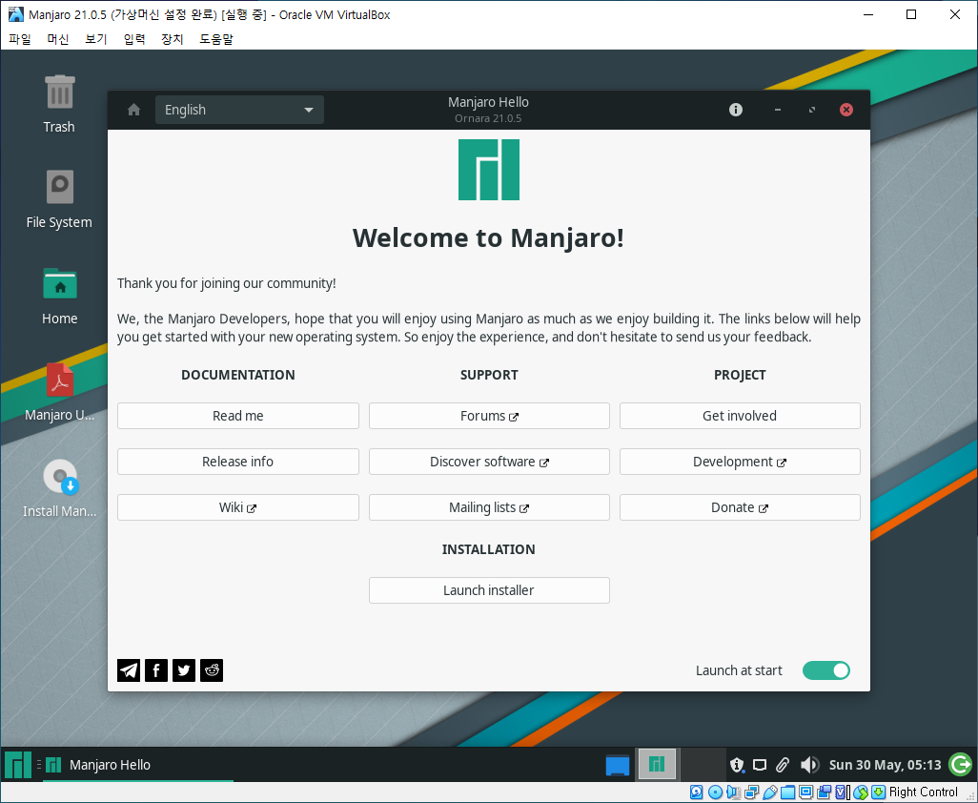Open the 도움말 menu in VirtualBox
This screenshot has width=978, height=803.
[215, 39]
